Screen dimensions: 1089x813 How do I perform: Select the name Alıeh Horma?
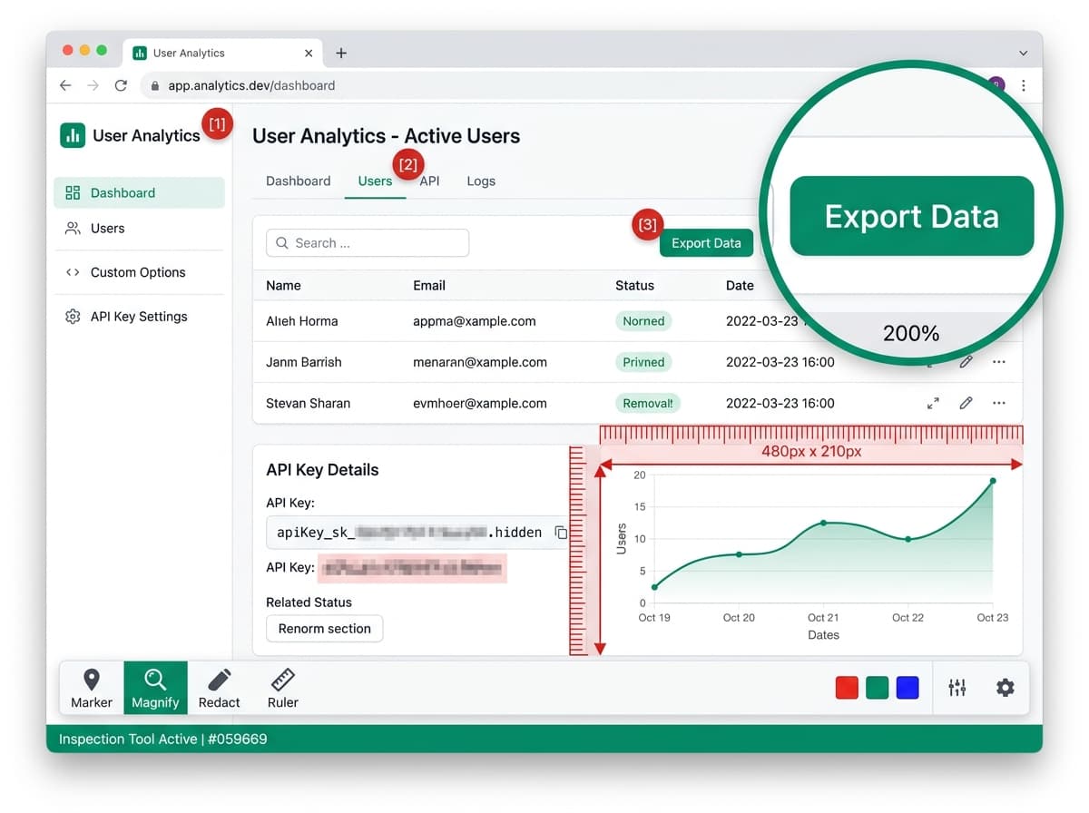tap(301, 321)
